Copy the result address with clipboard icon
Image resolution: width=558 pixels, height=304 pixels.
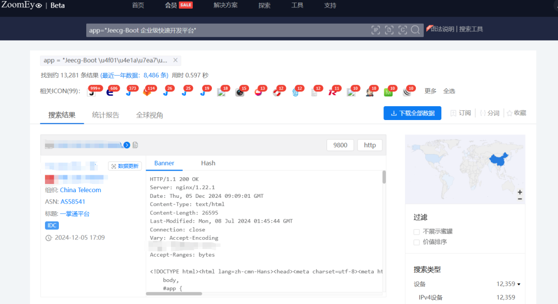pos(135,145)
